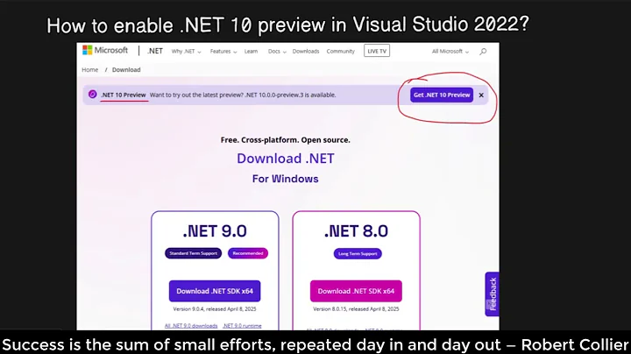Click the .NET 9.0 card heading
The width and height of the screenshot is (631, 354).
[215, 231]
